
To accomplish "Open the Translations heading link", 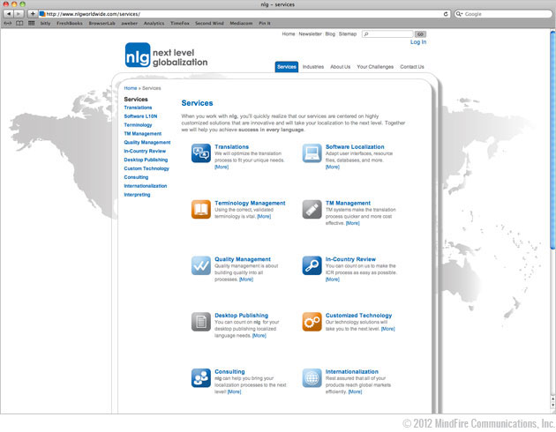I will [x=231, y=146].
